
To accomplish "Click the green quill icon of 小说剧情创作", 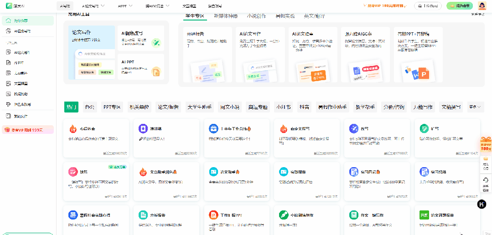I will pos(284,215).
